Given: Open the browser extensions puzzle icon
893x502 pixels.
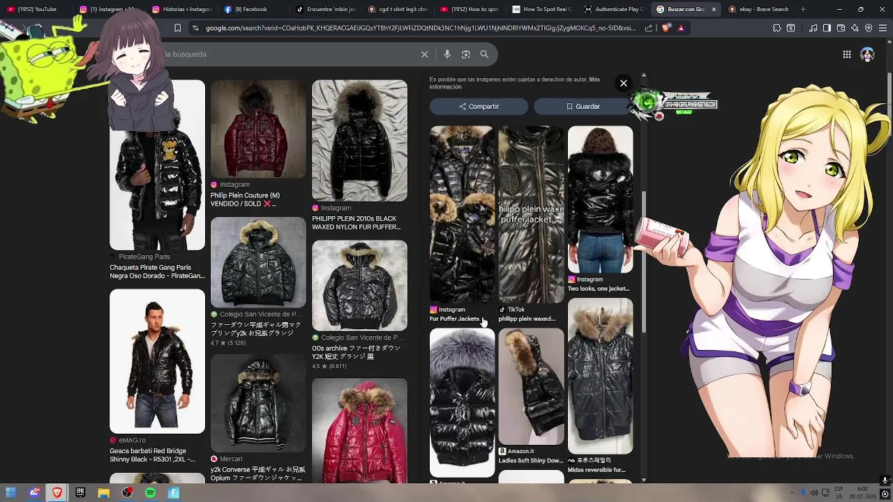Looking at the screenshot, I should point(777,28).
